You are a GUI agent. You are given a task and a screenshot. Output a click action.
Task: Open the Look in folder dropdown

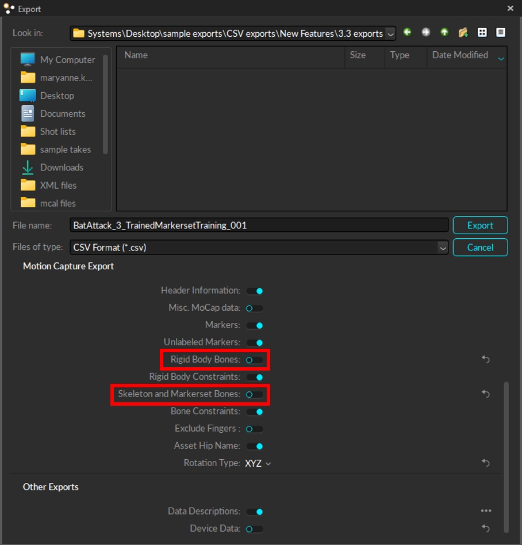390,33
